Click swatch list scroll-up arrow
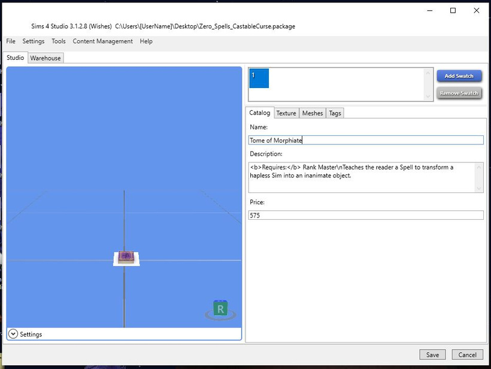This screenshot has width=491, height=369. point(428,73)
